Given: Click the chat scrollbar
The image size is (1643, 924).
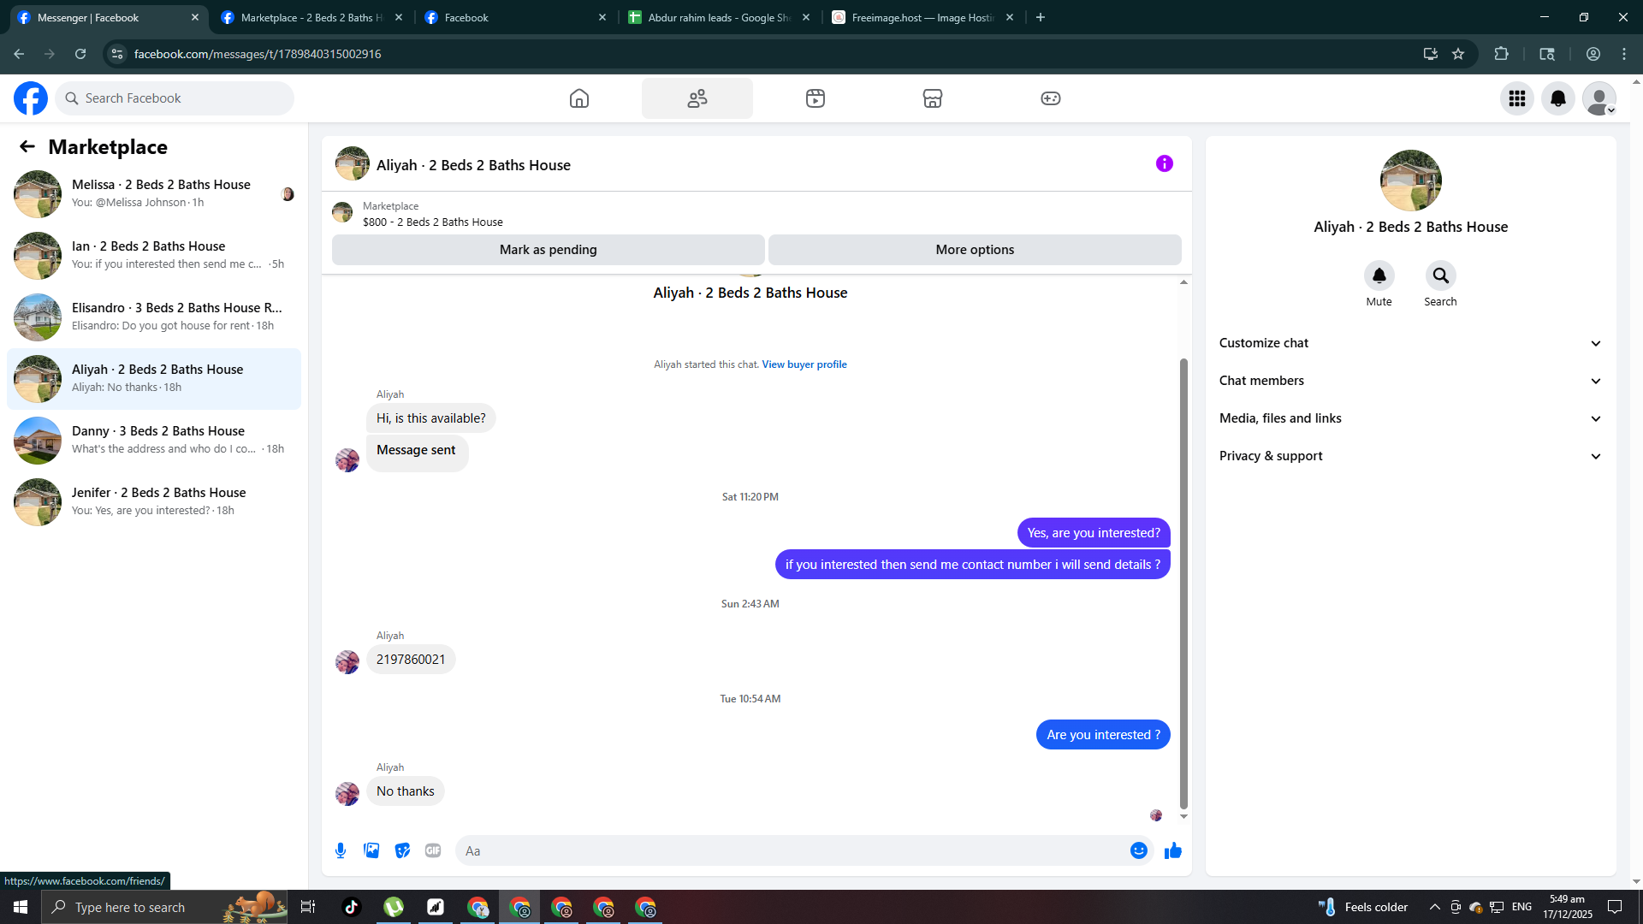Looking at the screenshot, I should click(1183, 582).
